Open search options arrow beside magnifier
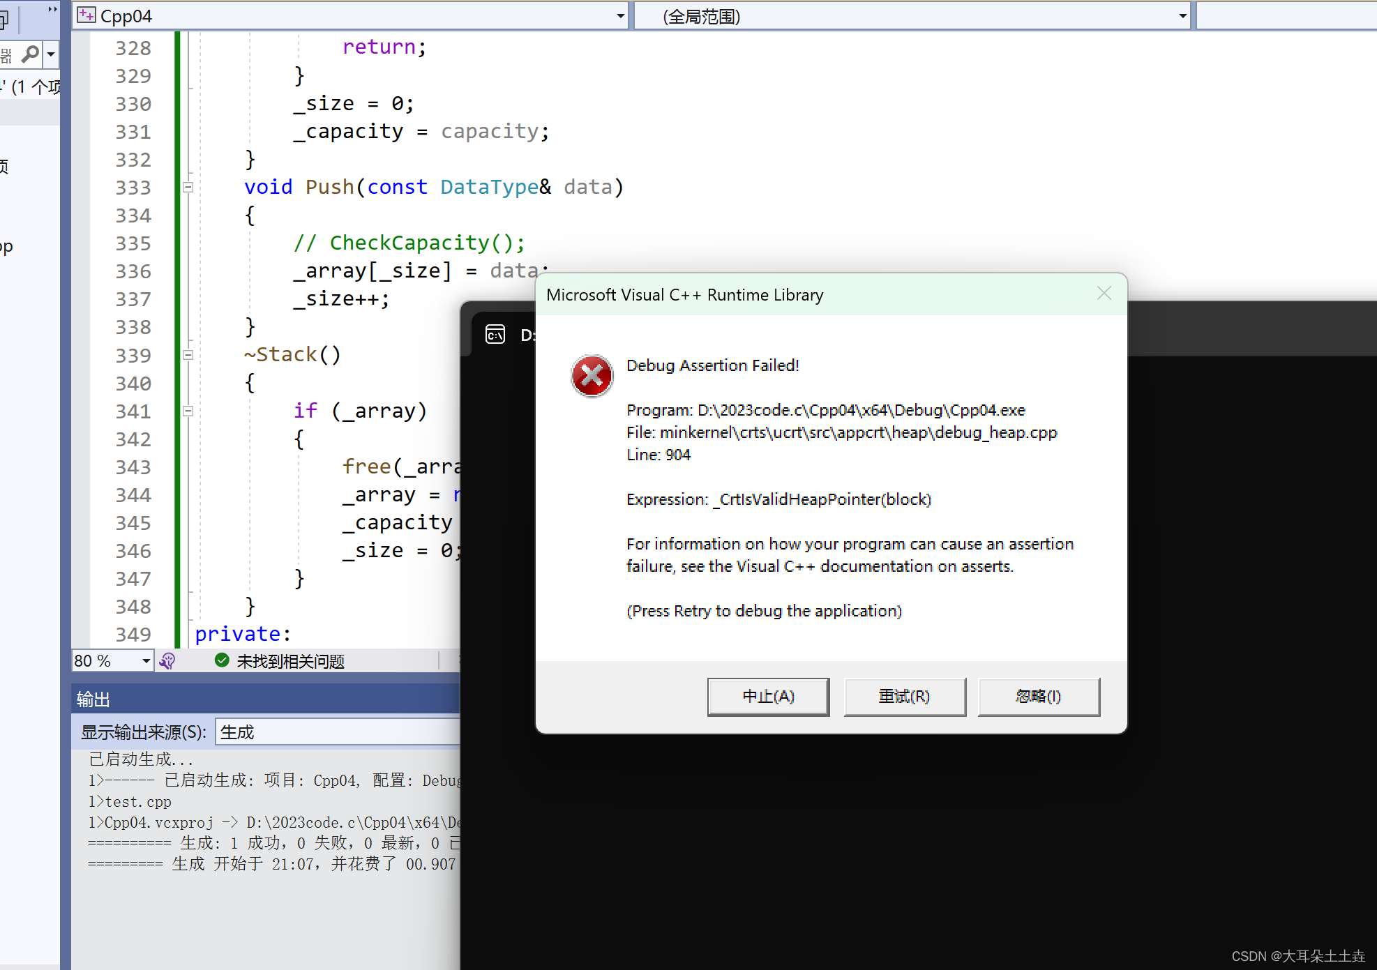The width and height of the screenshot is (1377, 970). 51,54
